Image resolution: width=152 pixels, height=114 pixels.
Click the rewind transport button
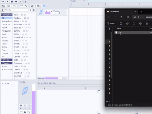point(3,2)
